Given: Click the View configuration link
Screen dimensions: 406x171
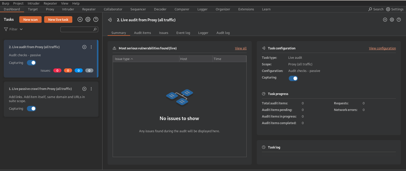Looking at the screenshot, I should click(382, 48).
